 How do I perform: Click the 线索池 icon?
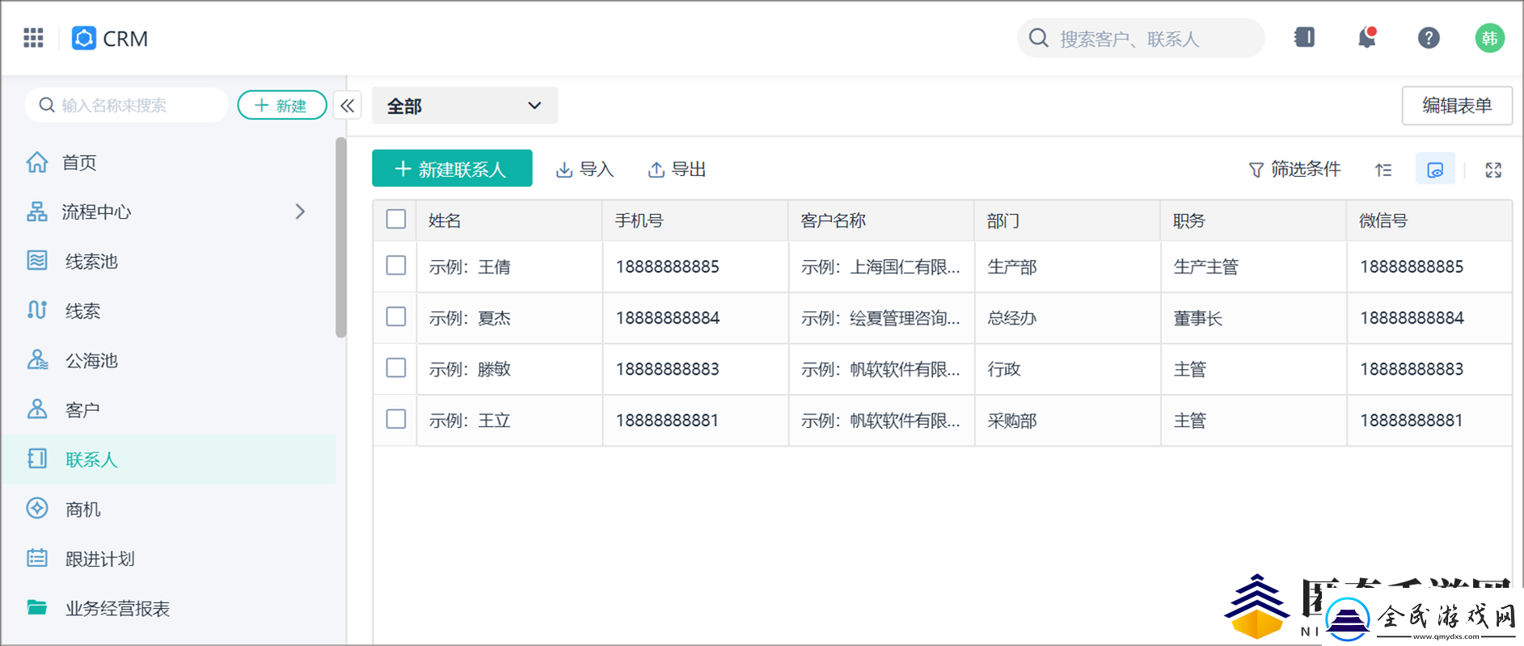click(x=37, y=261)
